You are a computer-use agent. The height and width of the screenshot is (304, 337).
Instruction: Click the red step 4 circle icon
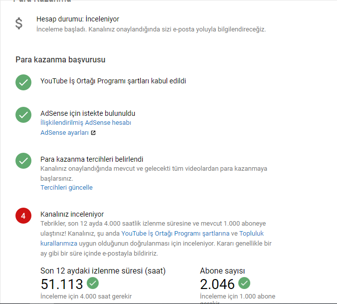click(x=23, y=216)
